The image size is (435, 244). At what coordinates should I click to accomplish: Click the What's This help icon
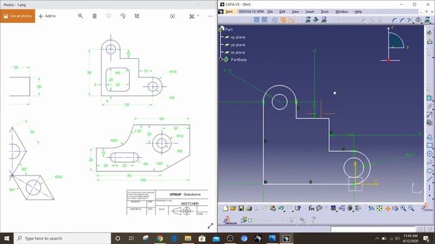coord(298,208)
